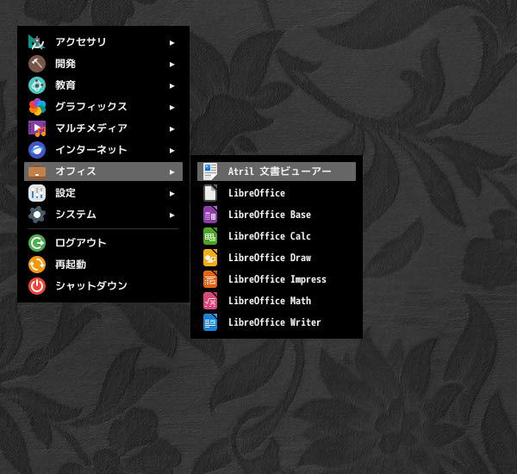Expand the グラフィックス submenu arrow
The width and height of the screenshot is (517, 474).
click(x=171, y=107)
